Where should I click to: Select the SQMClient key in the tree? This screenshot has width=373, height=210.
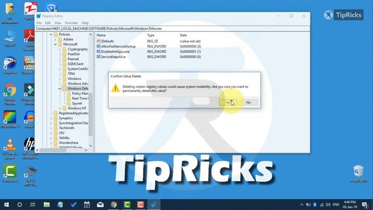coord(75,64)
